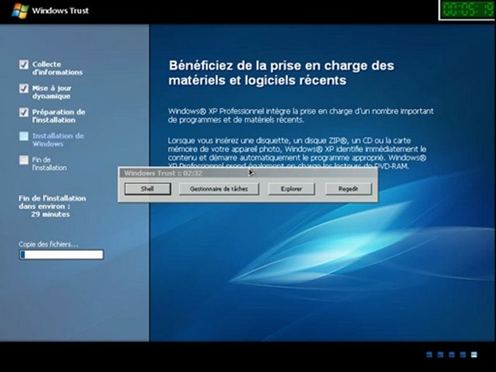Click the Collecte d'informations checkbox

(x=24, y=65)
